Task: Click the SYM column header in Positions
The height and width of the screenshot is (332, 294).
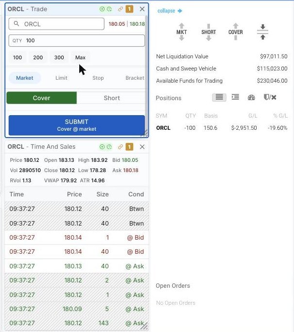Action: click(161, 116)
